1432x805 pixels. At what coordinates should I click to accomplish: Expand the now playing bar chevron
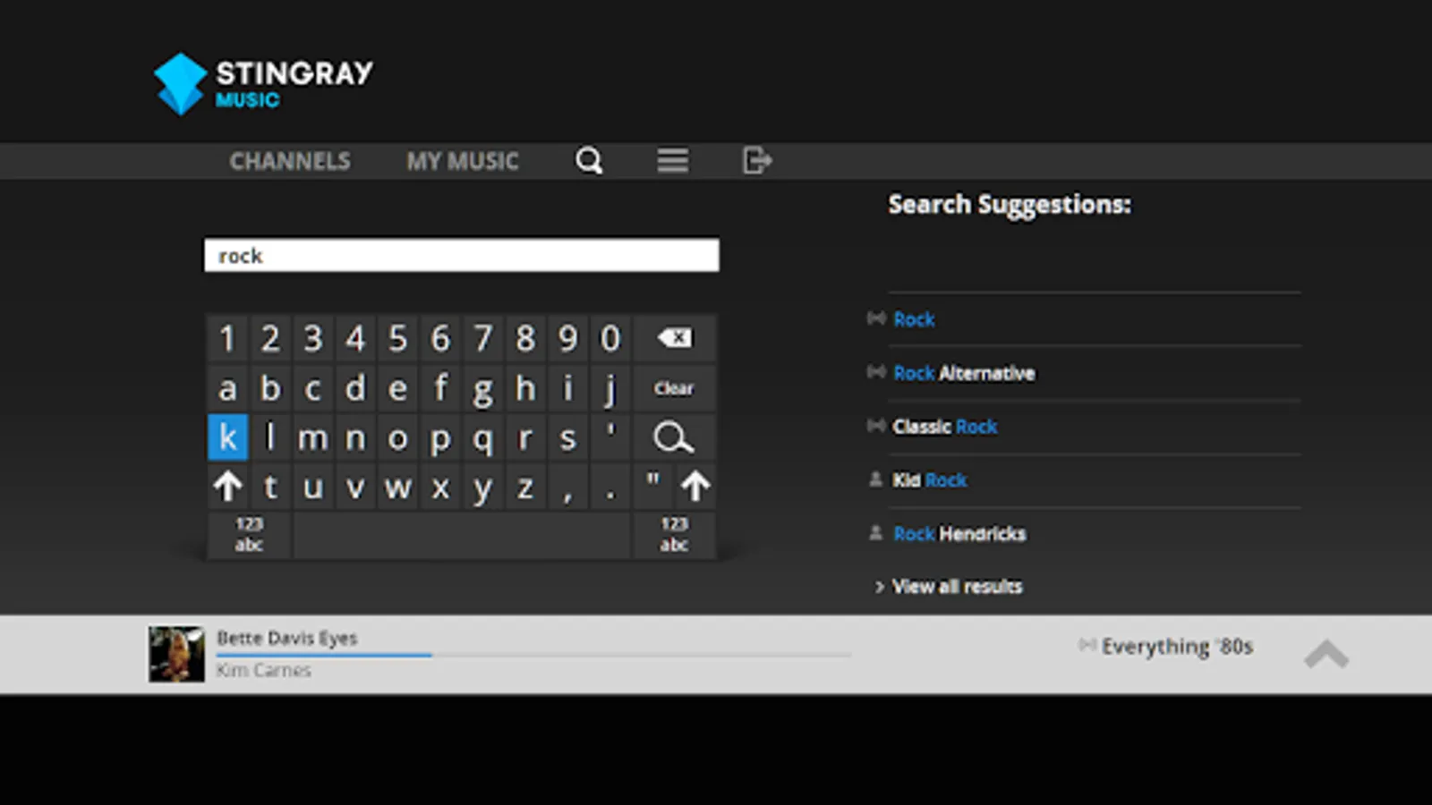click(x=1326, y=655)
